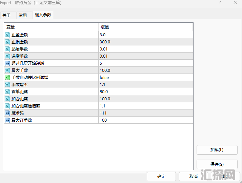Open the 常用 tab

(x=23, y=15)
